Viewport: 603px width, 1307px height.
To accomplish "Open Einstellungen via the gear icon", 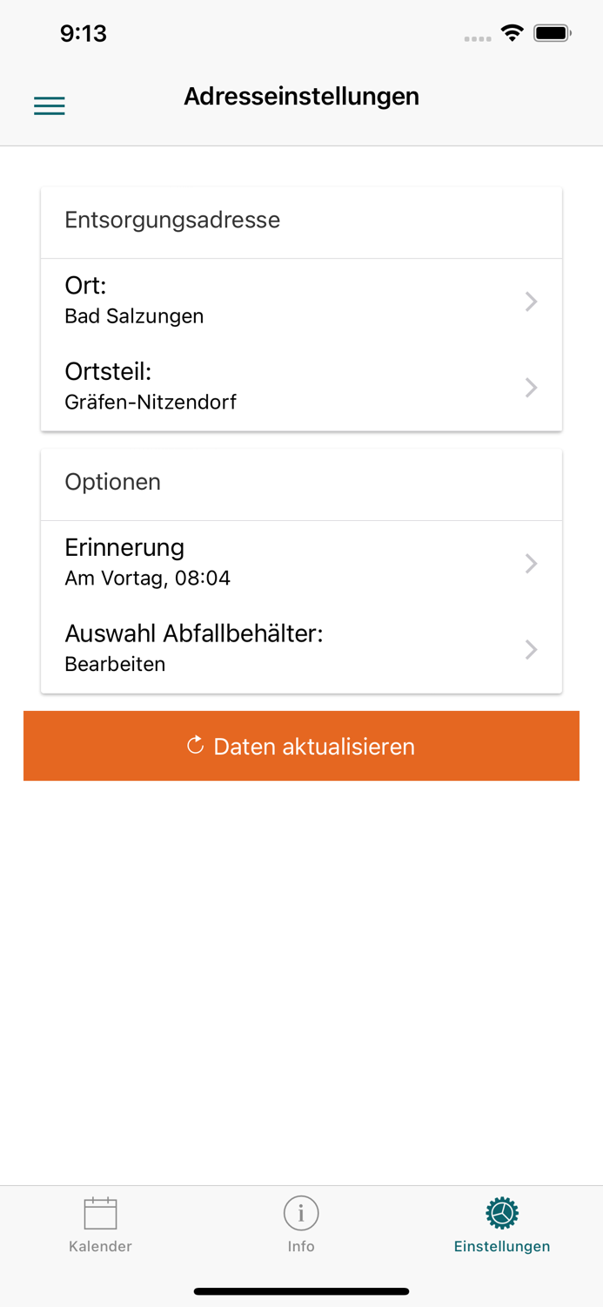I will (x=502, y=1211).
